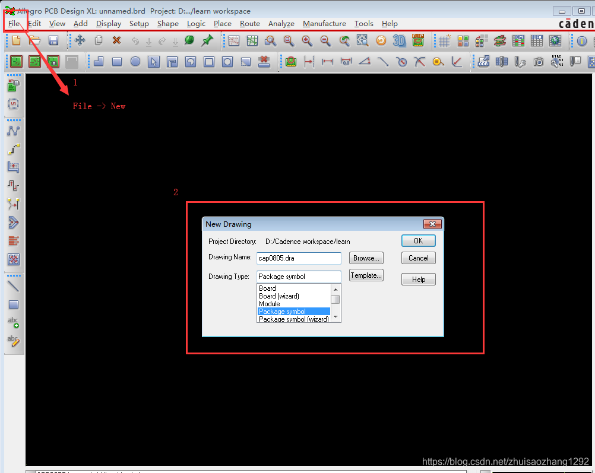Open the Manufacture menu
The width and height of the screenshot is (595, 473).
point(324,24)
